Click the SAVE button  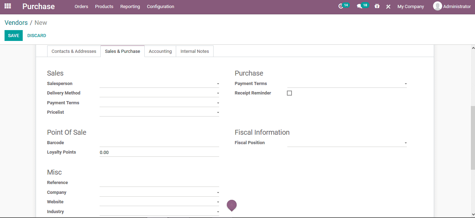(x=13, y=35)
